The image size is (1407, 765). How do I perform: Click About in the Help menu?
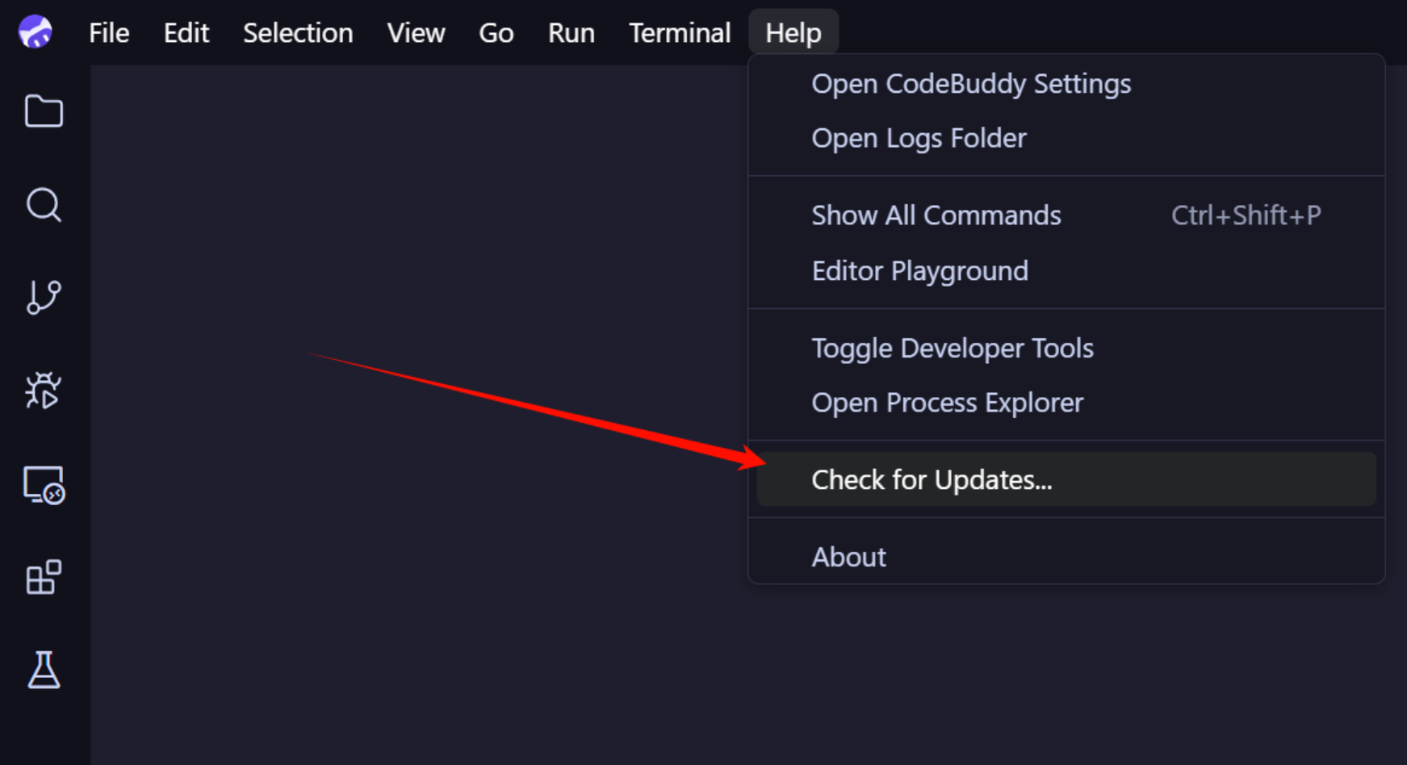pos(849,558)
